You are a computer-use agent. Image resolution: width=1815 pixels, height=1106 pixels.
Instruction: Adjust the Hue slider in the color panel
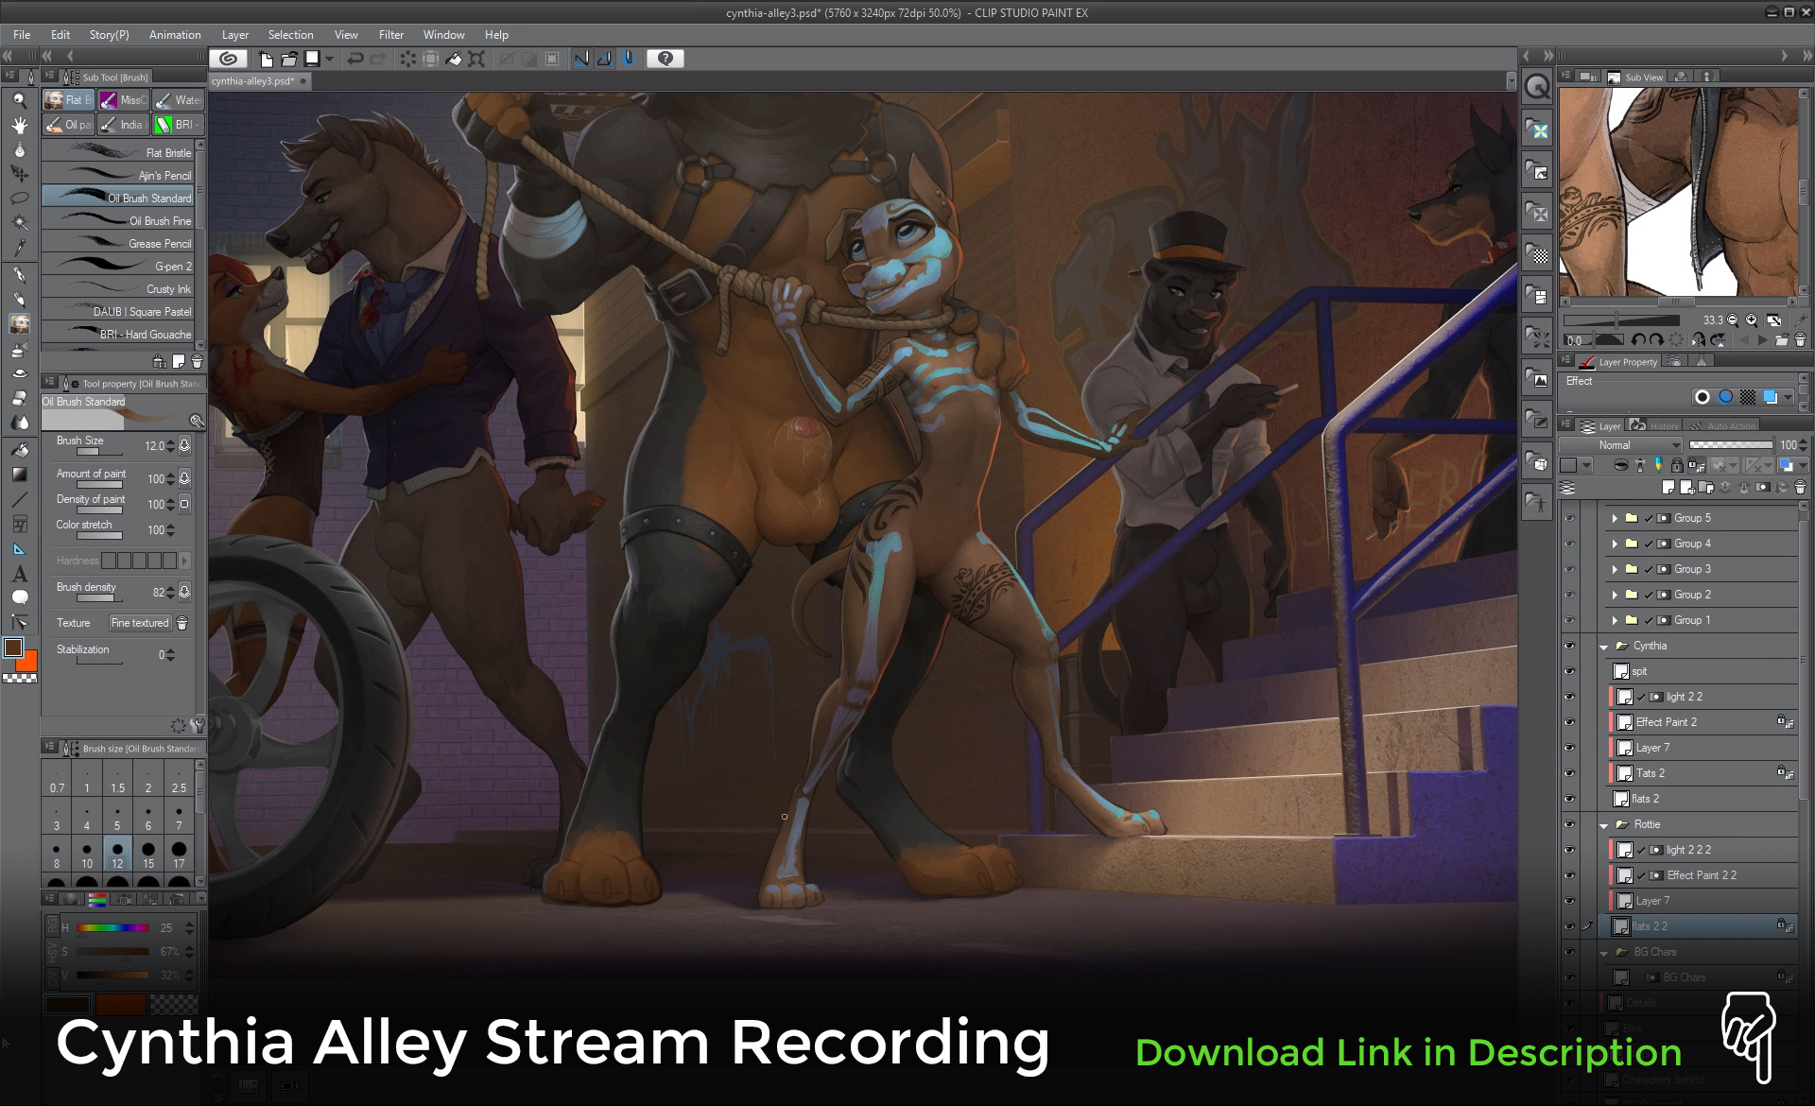pos(113,927)
